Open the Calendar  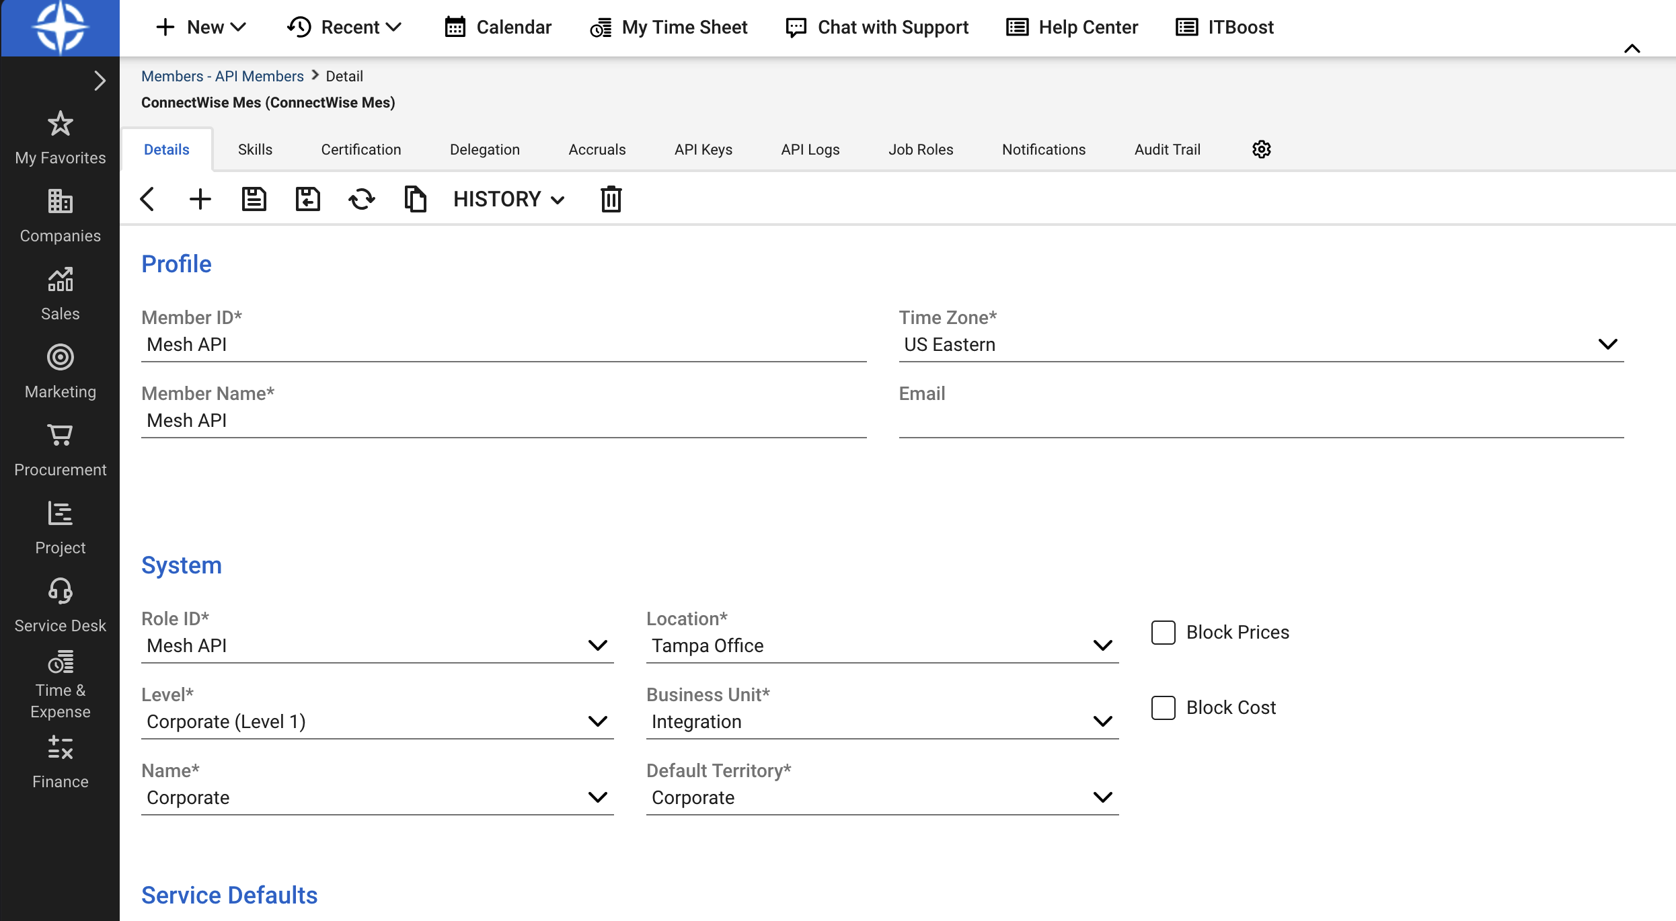498,28
